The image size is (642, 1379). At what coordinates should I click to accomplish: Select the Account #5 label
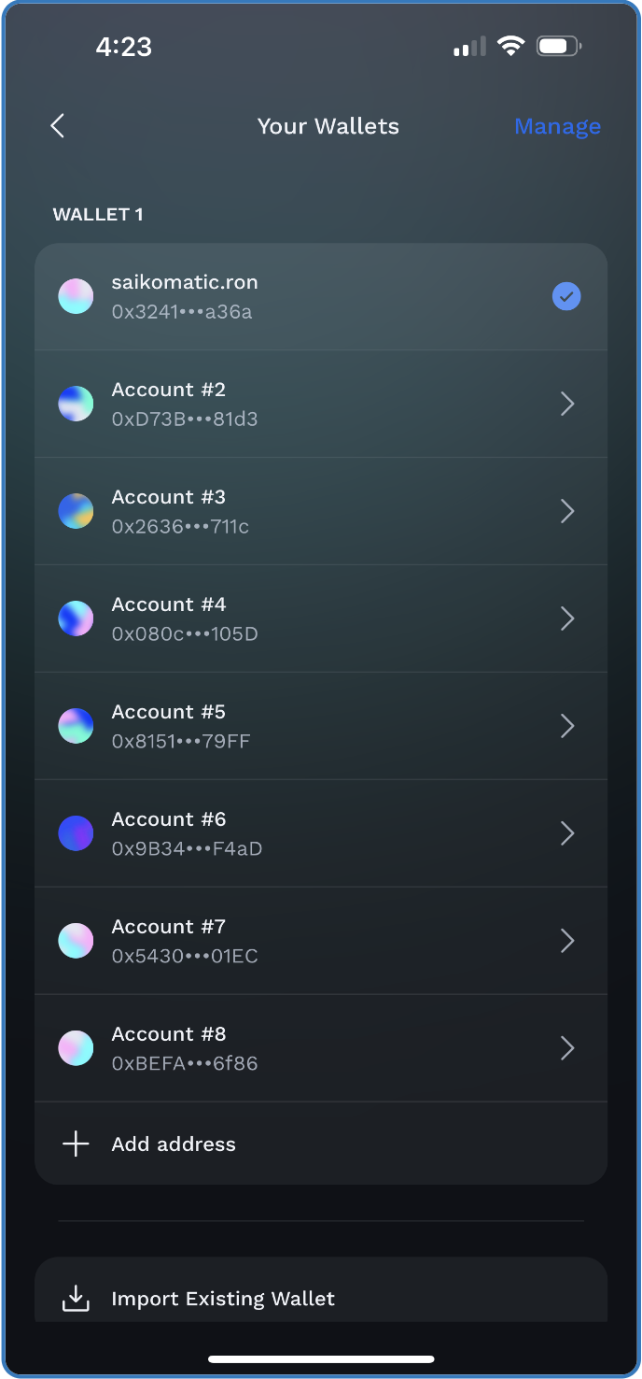pyautogui.click(x=169, y=712)
